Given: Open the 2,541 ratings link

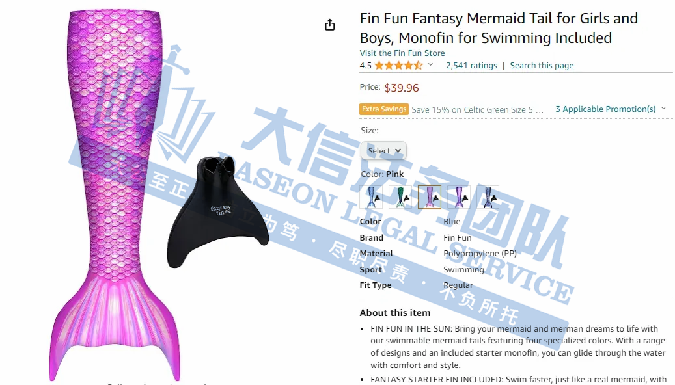Looking at the screenshot, I should click(471, 66).
